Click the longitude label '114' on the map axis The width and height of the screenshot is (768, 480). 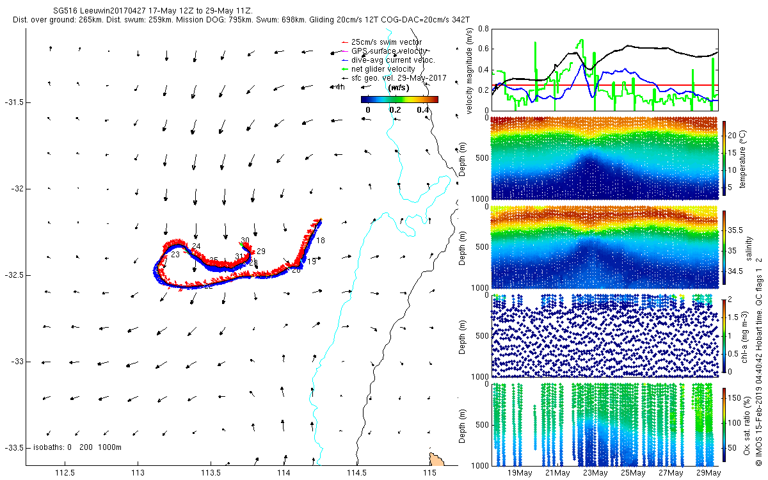coord(284,473)
